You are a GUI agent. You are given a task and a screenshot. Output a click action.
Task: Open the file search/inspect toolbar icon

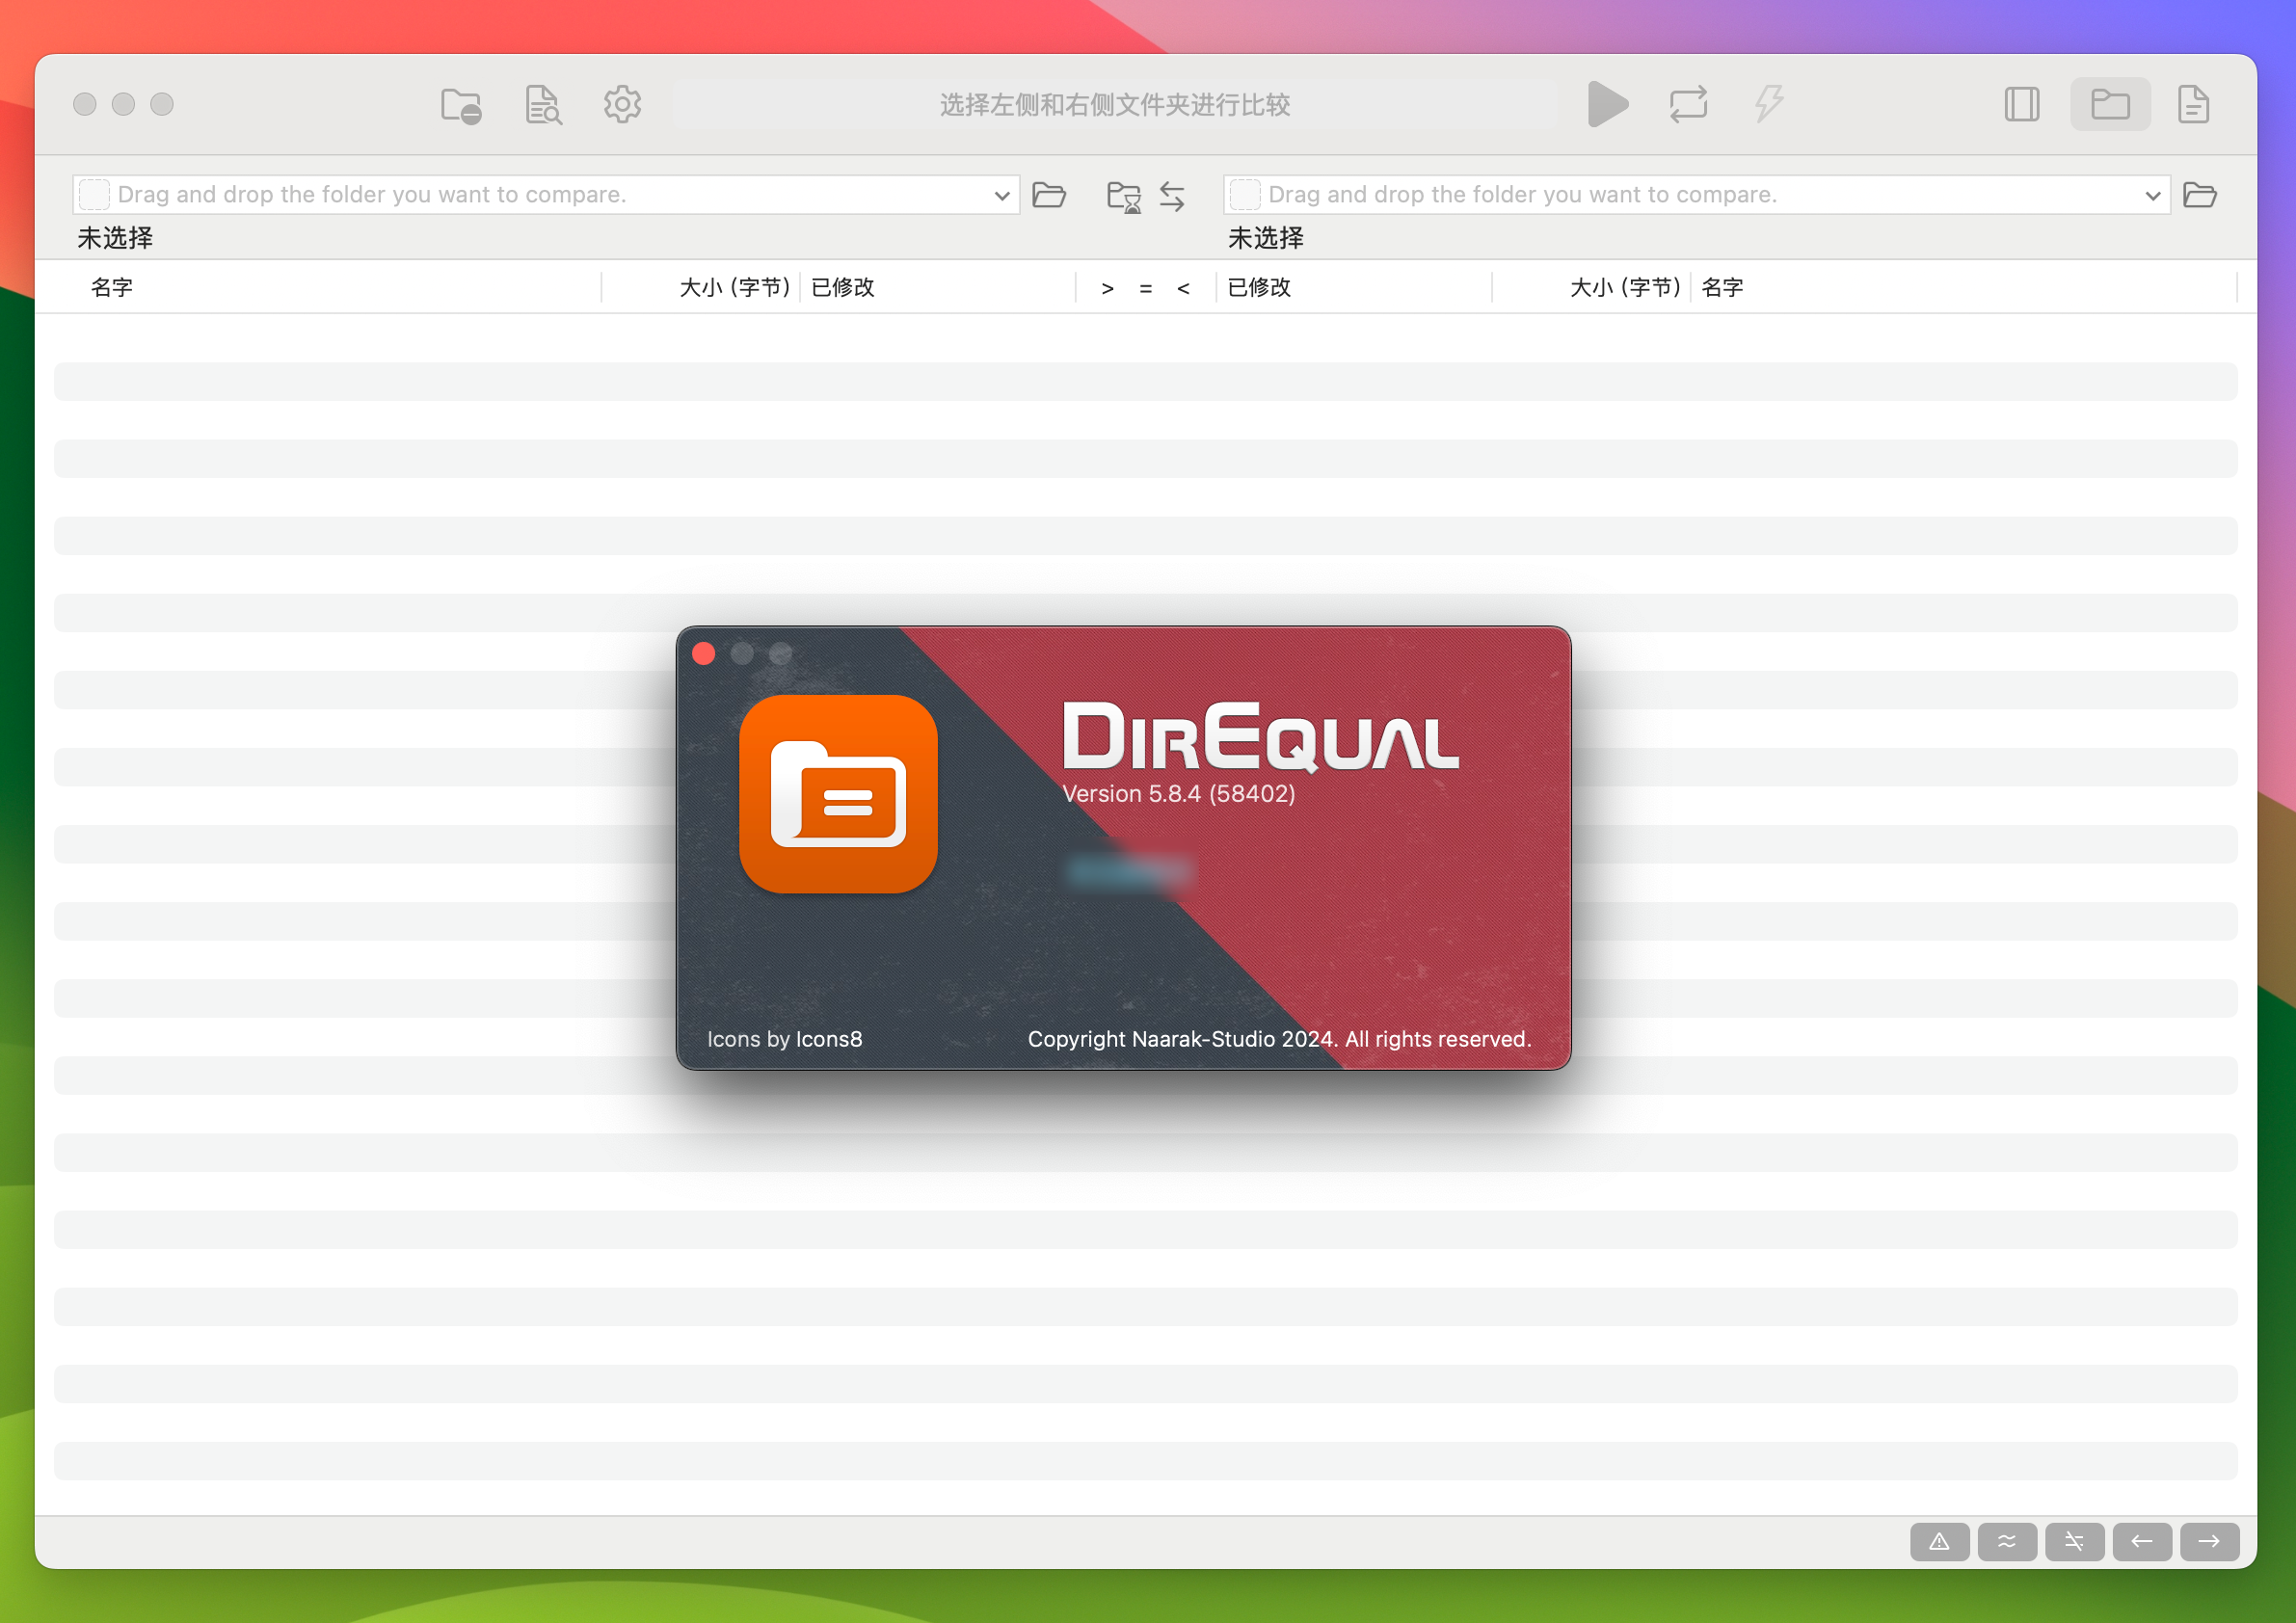543,105
